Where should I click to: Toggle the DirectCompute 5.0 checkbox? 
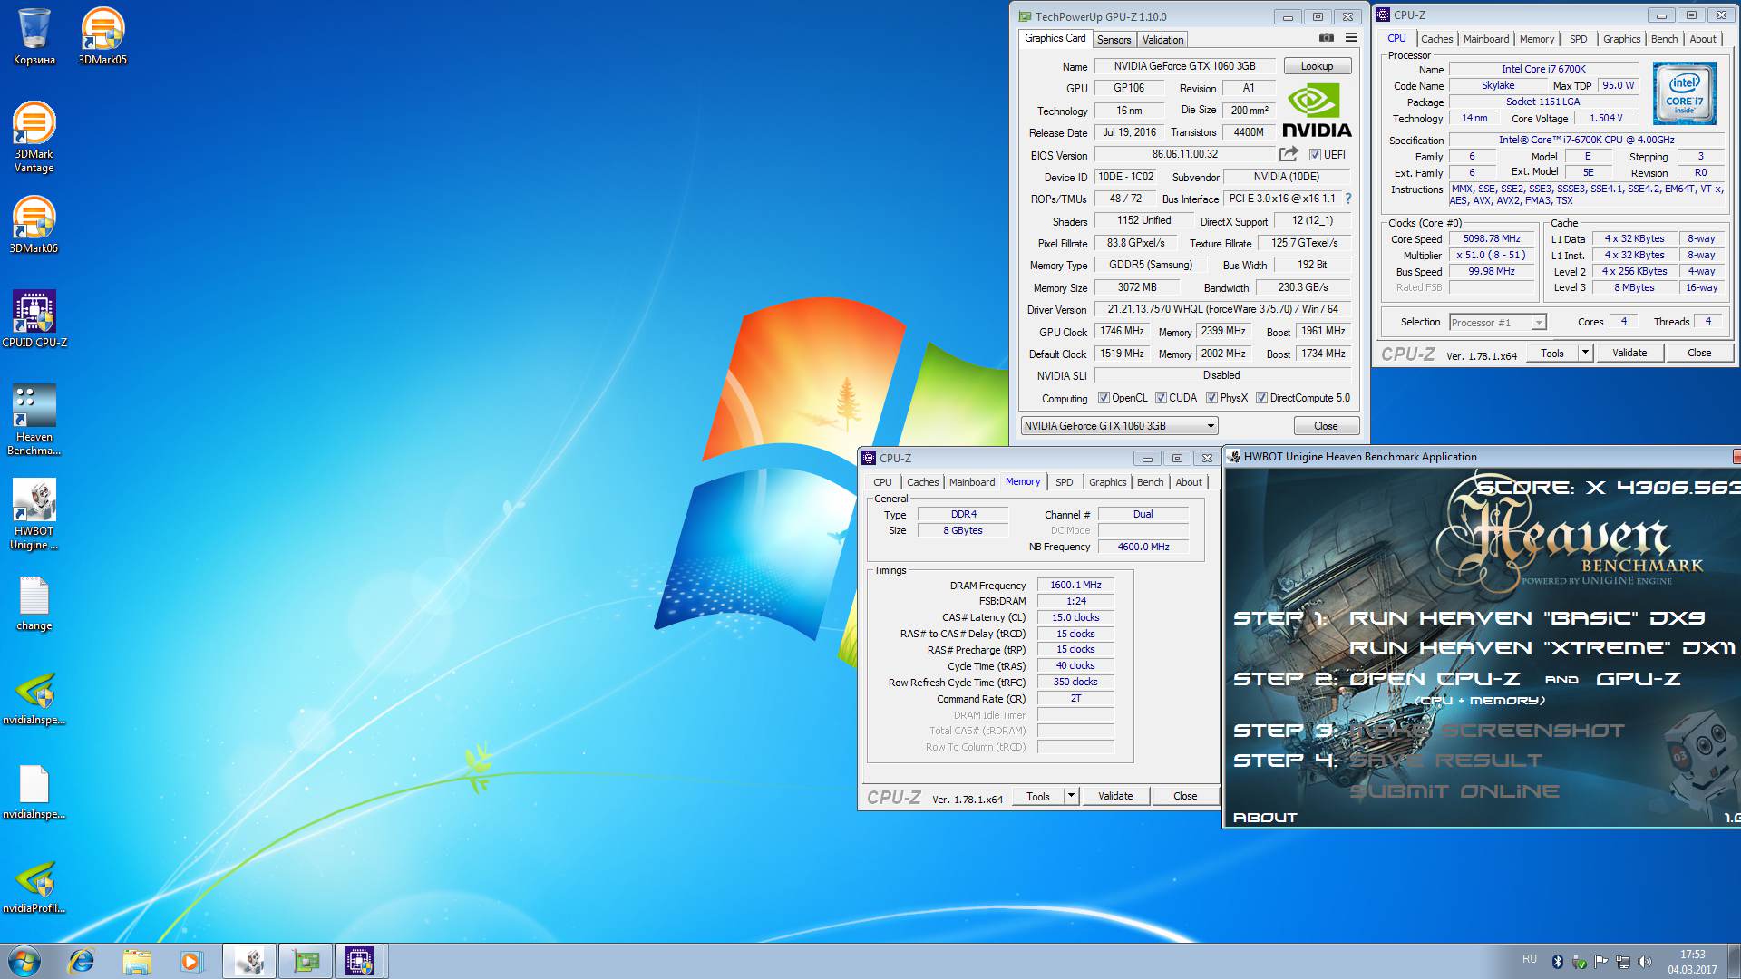[1261, 398]
